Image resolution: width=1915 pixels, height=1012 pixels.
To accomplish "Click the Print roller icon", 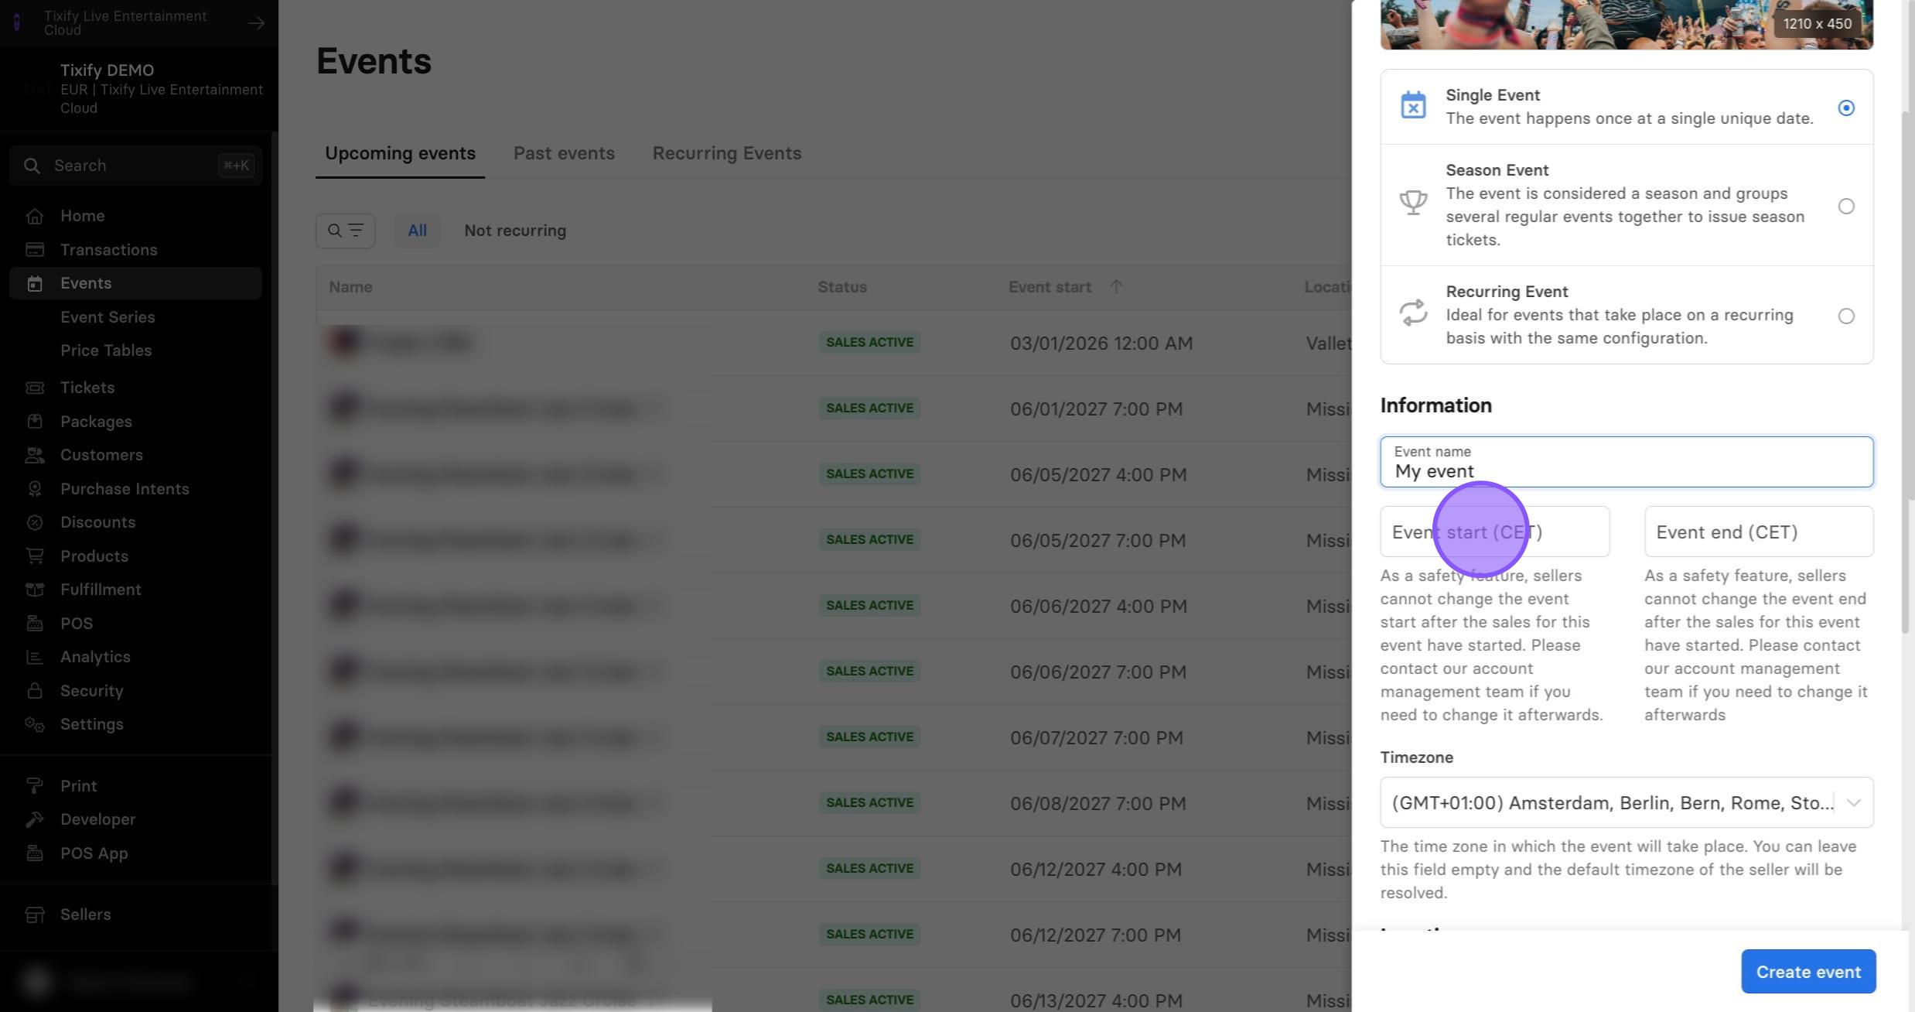I will [x=34, y=786].
